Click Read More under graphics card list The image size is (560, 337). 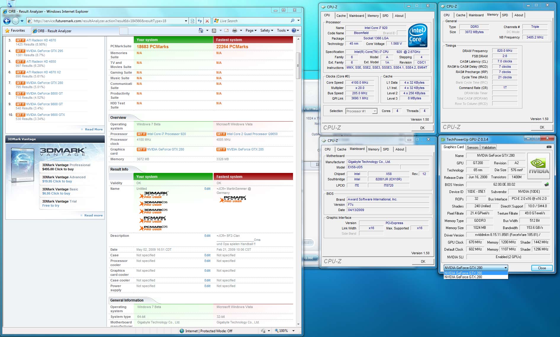[94, 129]
